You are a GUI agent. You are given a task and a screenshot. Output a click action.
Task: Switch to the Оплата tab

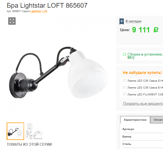157,120
